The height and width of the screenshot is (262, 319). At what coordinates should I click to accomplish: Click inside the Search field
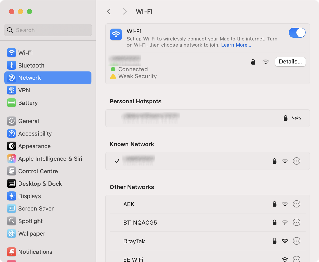pyautogui.click(x=48, y=30)
